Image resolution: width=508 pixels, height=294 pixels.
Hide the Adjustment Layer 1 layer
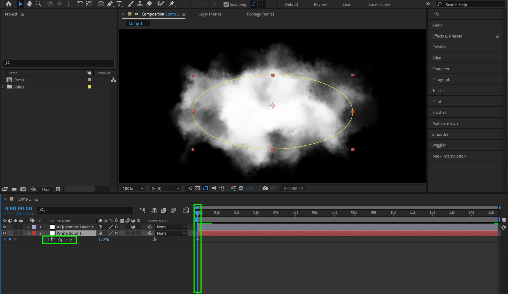click(5, 227)
